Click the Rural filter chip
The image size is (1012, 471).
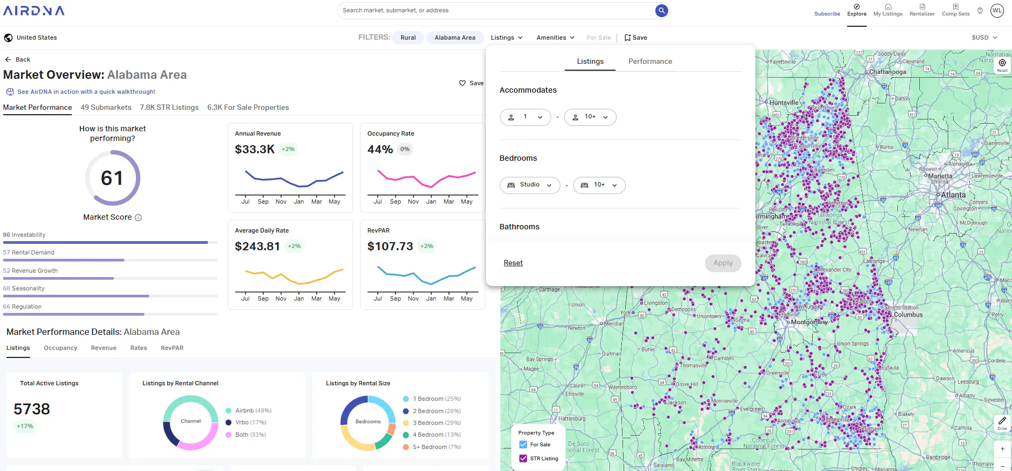click(408, 38)
